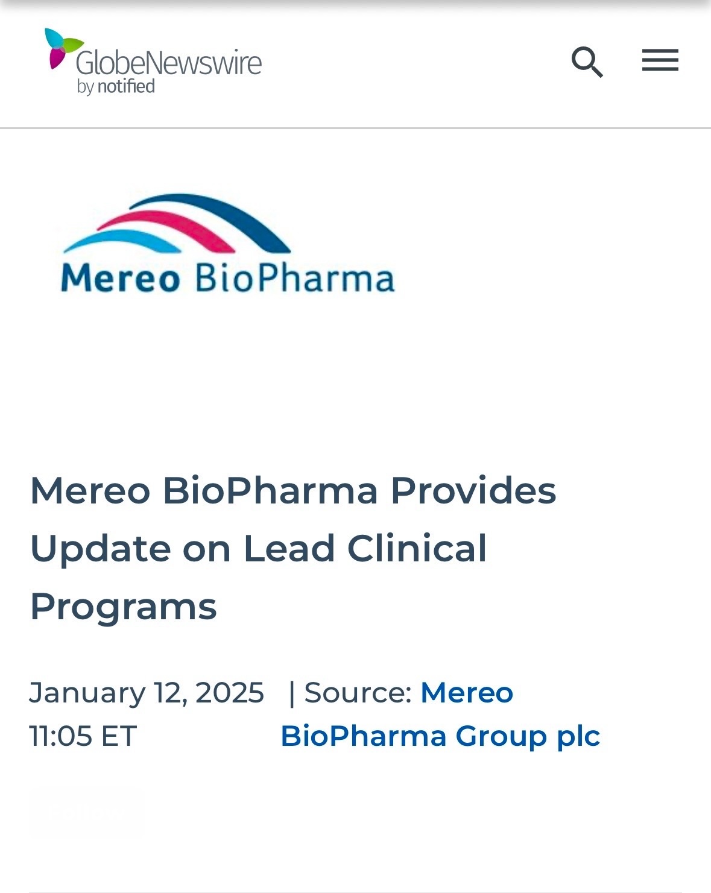Click the faint Follow button below the date

[x=86, y=812]
